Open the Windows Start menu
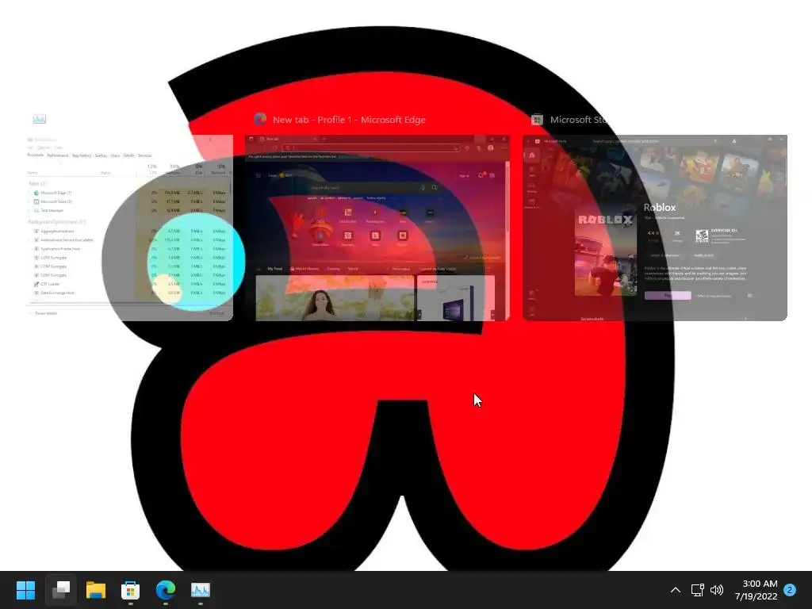 pyautogui.click(x=25, y=590)
